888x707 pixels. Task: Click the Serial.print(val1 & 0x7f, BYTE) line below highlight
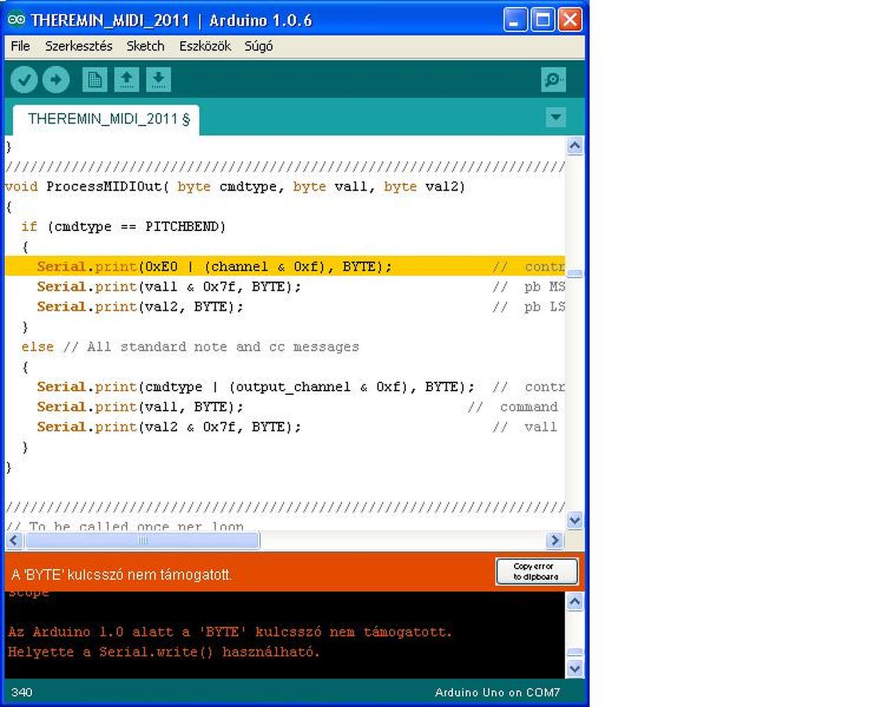pos(169,287)
